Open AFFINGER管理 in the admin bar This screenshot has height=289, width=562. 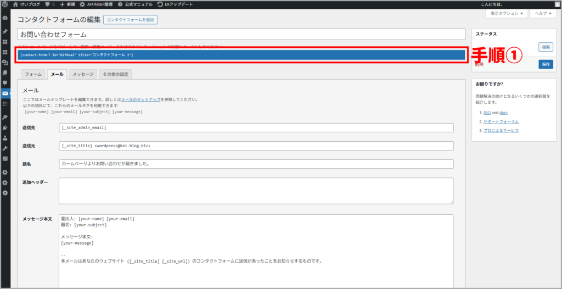97,4
